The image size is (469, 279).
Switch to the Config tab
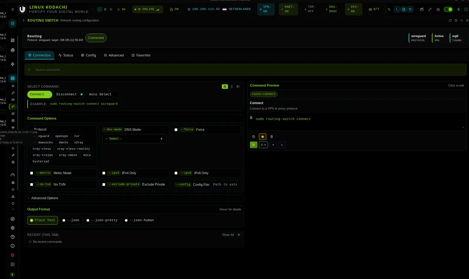coord(89,55)
